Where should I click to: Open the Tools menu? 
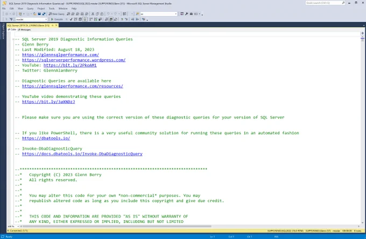[52, 9]
